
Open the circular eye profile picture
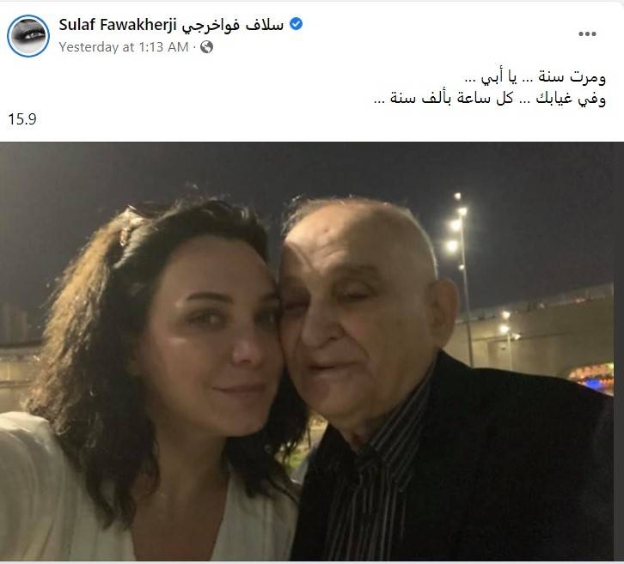28,36
